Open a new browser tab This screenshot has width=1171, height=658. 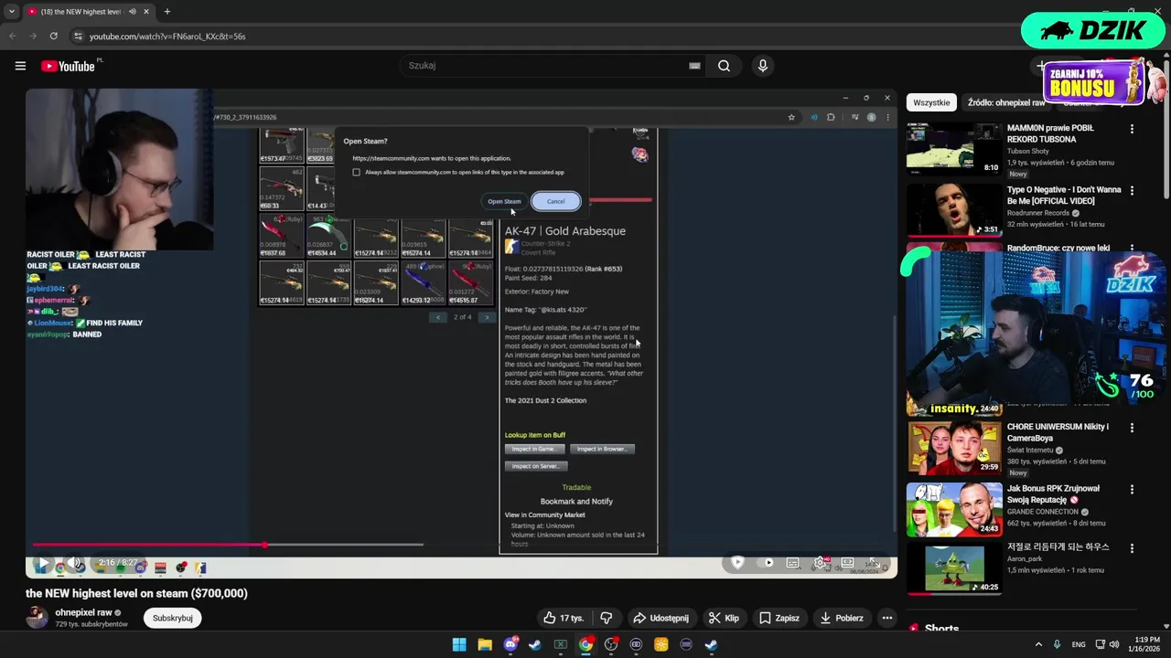(x=167, y=12)
